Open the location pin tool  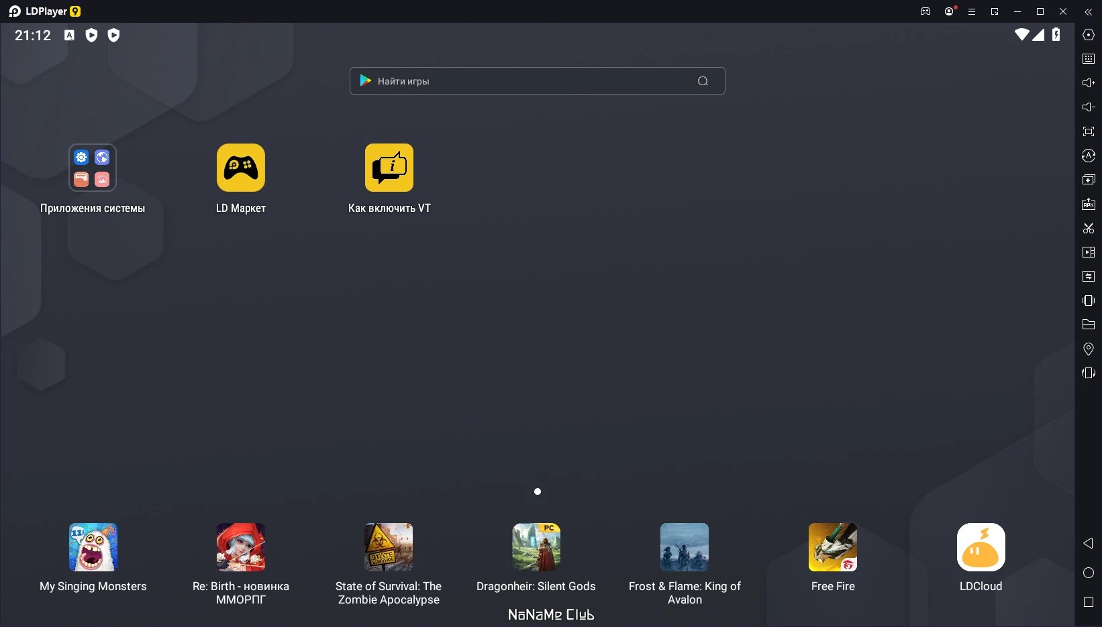[1089, 349]
